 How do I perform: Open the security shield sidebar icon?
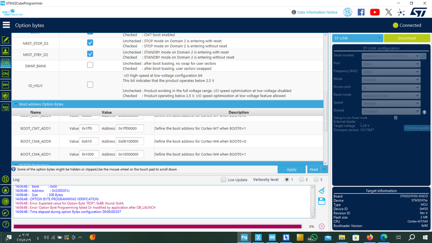[x=6, y=96]
